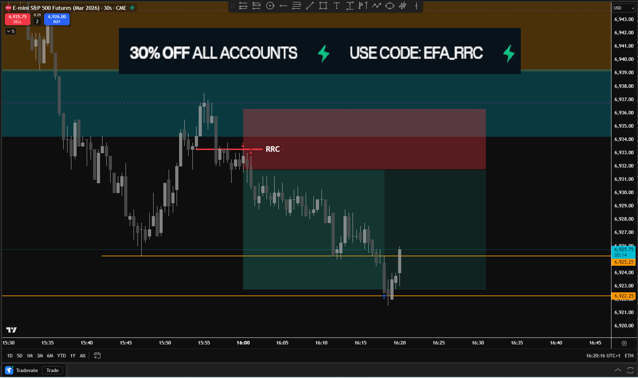Viewport: 638px width, 378px height.
Task: Click the green market status indicator
Action: pos(132,8)
